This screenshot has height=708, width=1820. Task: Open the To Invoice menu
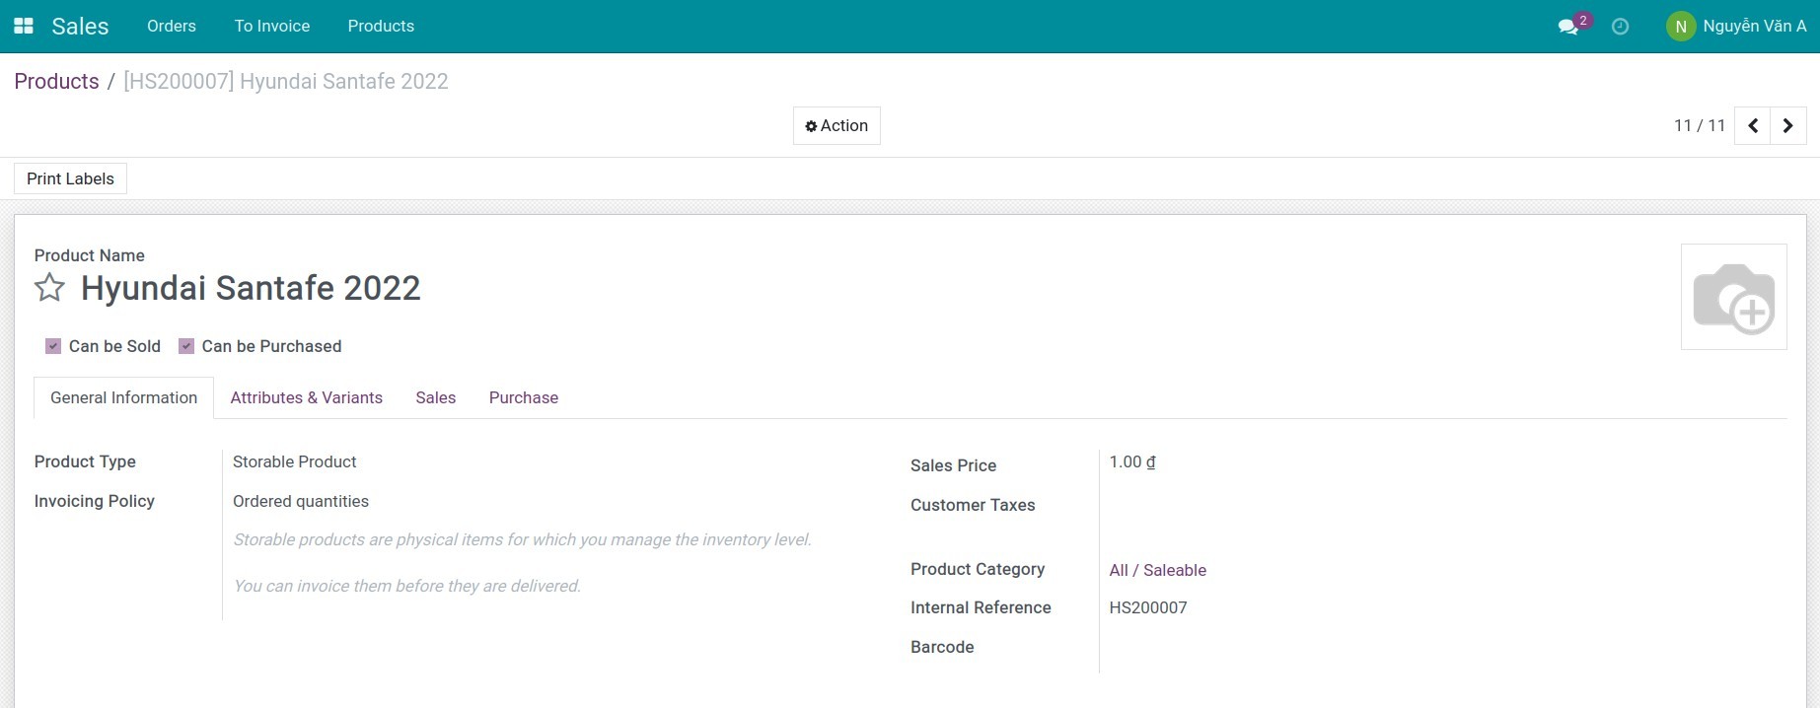pos(272,27)
